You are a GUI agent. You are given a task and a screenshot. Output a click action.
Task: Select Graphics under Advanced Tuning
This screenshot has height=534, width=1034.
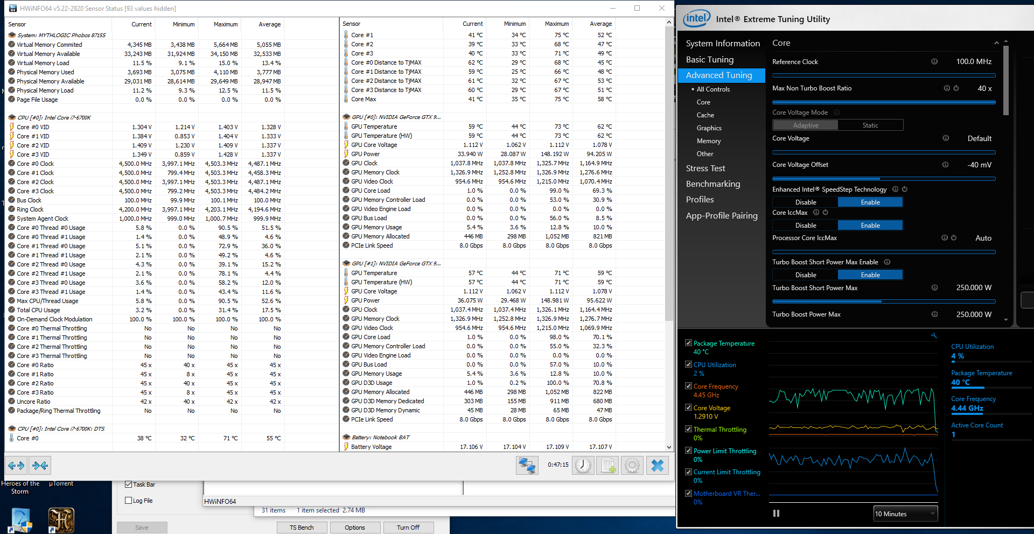click(x=709, y=128)
